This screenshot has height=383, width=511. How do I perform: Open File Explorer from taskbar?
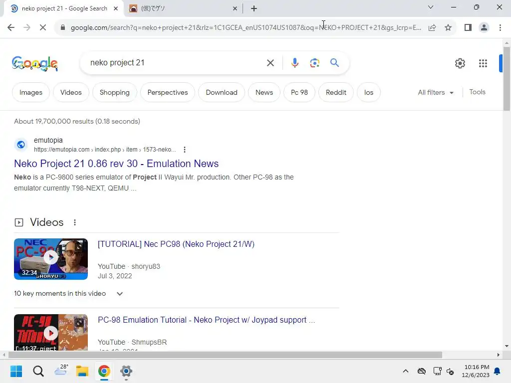[82, 371]
